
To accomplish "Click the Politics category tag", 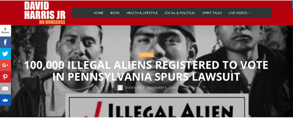I will [x=146, y=55].
